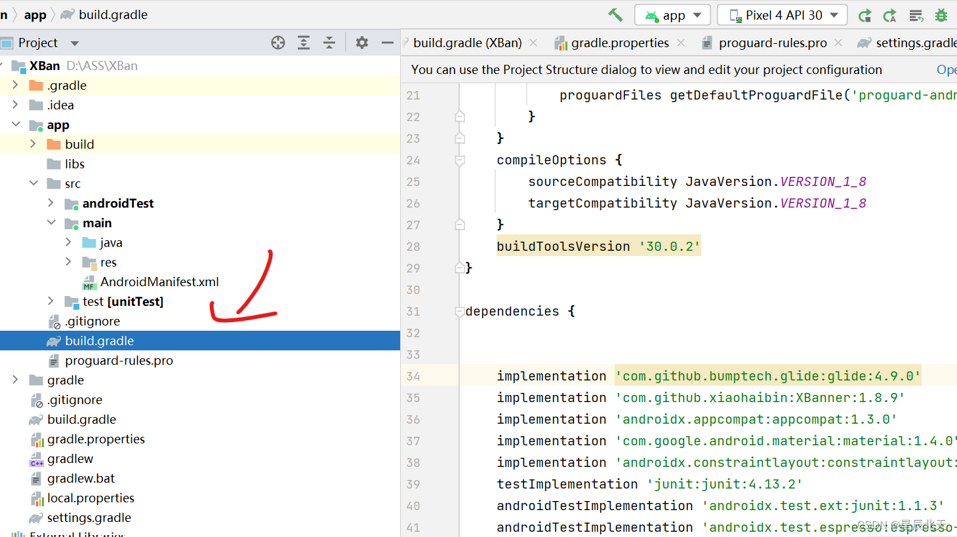Select AndroidManifest.xml in project tree

[159, 282]
